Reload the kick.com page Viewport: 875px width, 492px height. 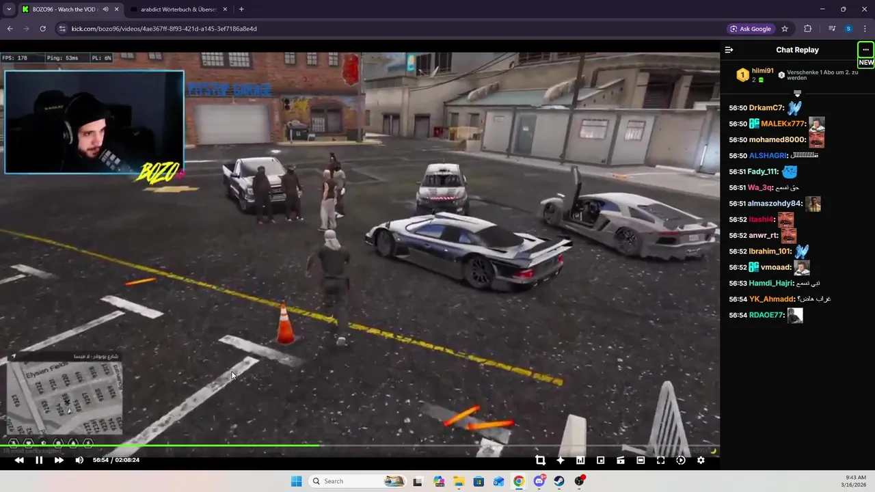(x=42, y=29)
